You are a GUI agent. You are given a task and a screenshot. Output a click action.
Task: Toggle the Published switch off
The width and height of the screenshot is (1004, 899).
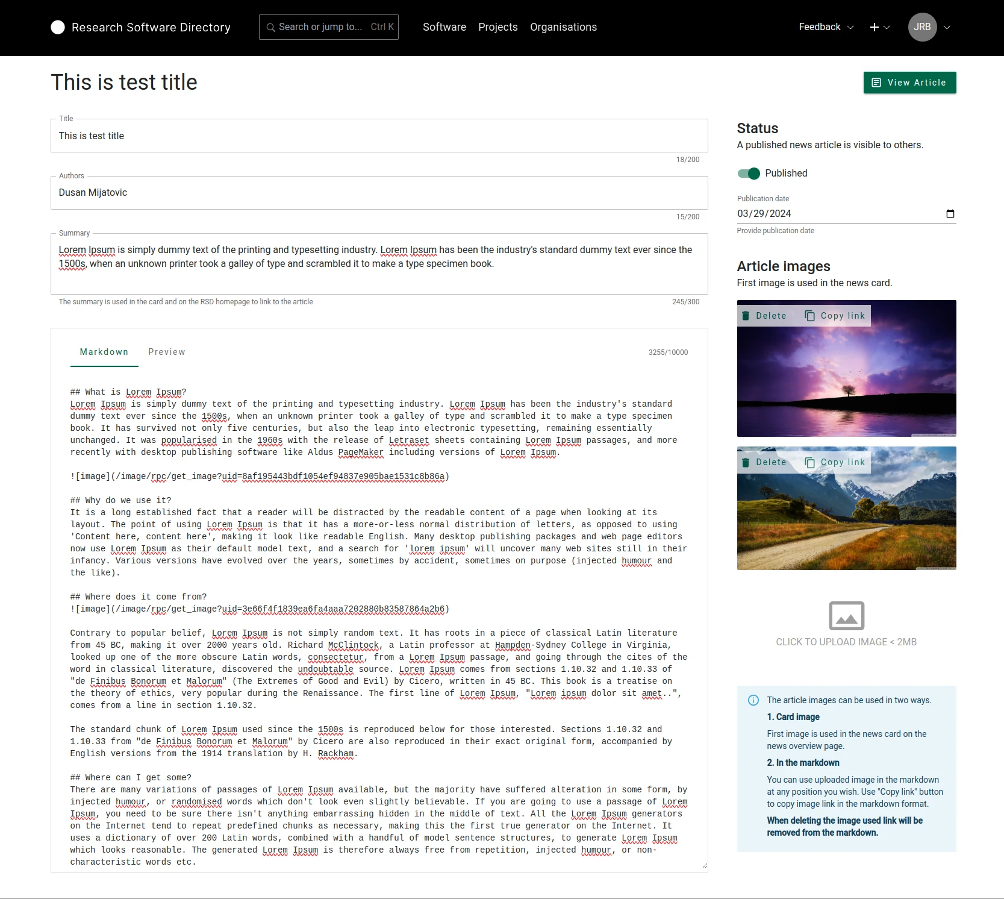point(749,174)
